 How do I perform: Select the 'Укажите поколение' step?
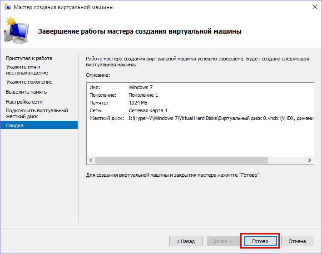tap(29, 82)
